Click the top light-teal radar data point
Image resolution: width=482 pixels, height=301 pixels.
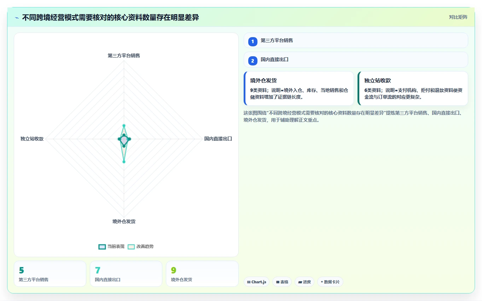tap(124, 126)
